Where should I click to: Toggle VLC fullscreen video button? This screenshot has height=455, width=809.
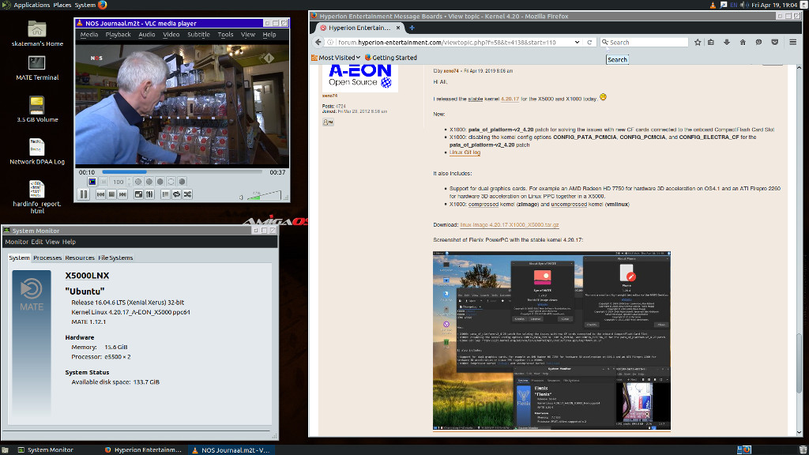point(138,194)
